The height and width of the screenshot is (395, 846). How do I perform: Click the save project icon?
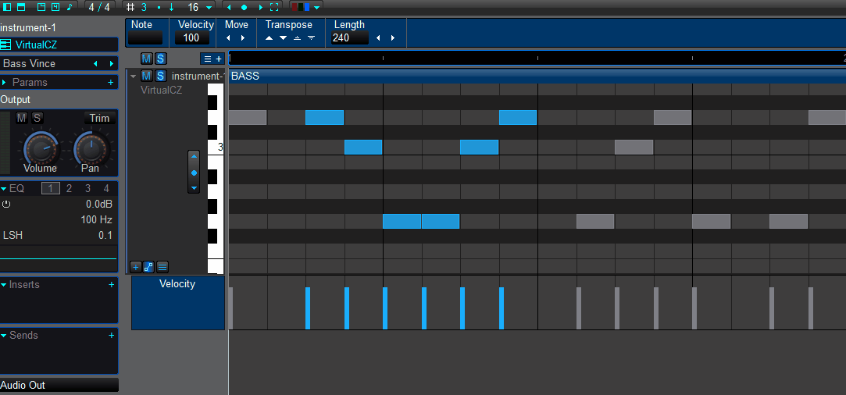[x=55, y=7]
